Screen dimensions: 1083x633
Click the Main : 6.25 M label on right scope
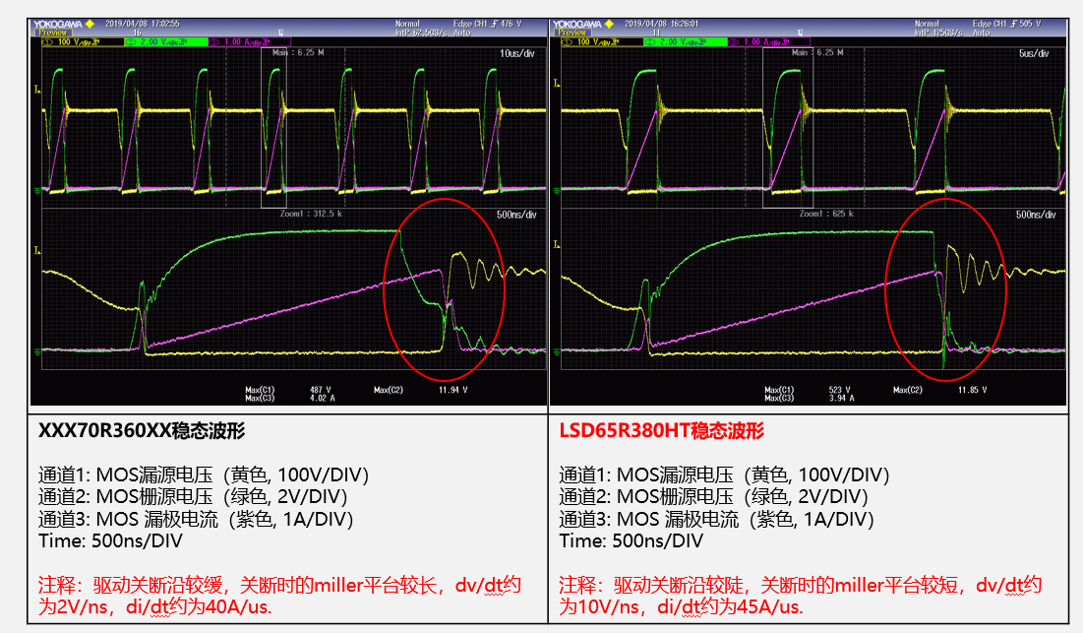pyautogui.click(x=817, y=52)
